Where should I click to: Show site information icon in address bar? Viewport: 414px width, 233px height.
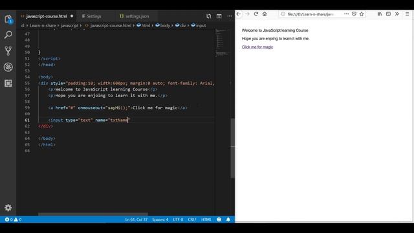pyautogui.click(x=283, y=14)
